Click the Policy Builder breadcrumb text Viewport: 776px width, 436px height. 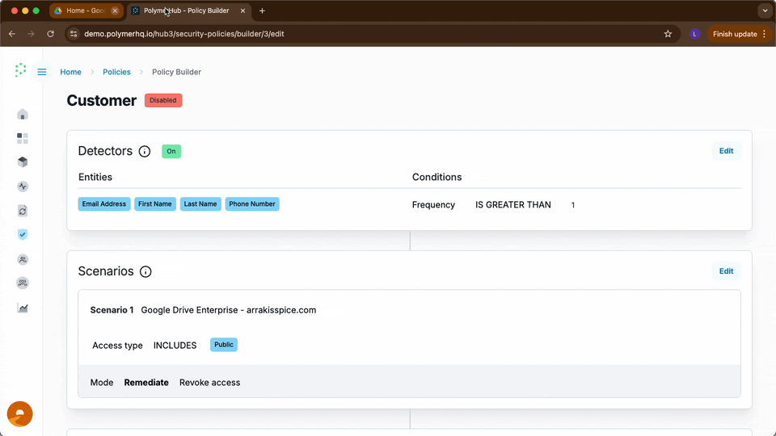coord(177,72)
